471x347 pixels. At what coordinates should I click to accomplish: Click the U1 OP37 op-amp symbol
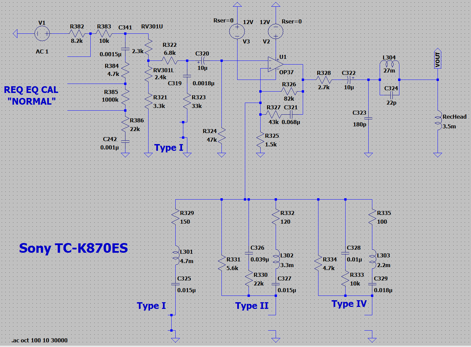click(x=276, y=64)
